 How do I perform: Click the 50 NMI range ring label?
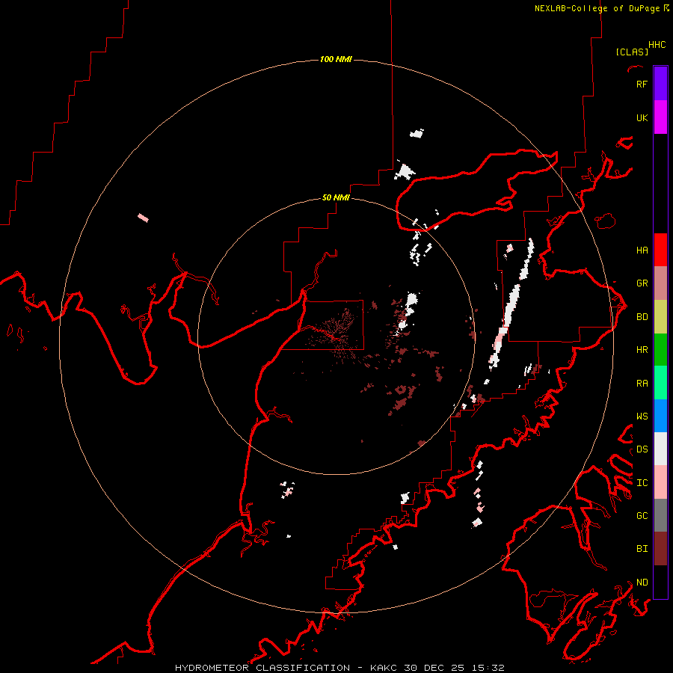(x=336, y=197)
